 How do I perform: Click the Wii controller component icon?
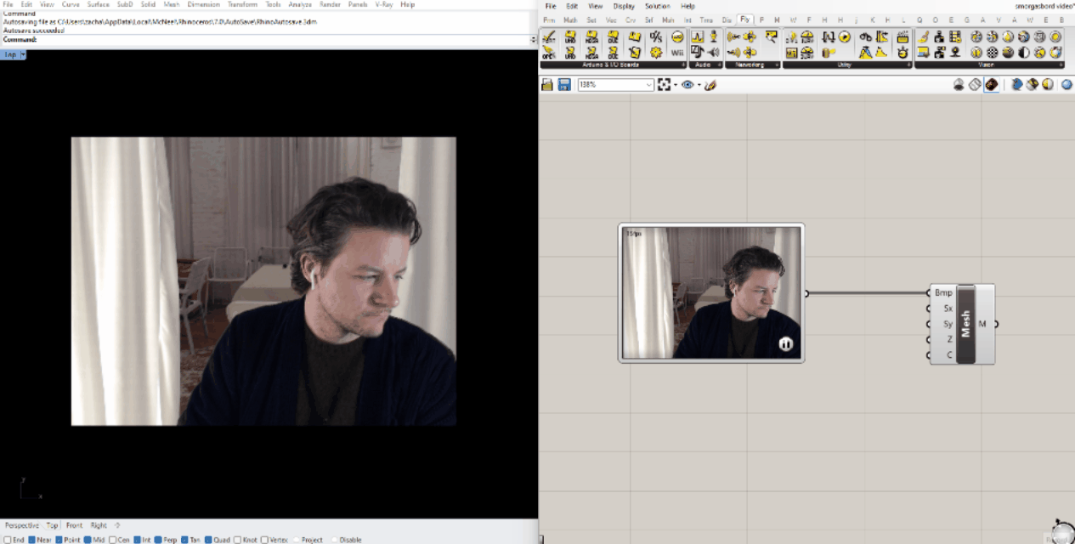point(677,52)
